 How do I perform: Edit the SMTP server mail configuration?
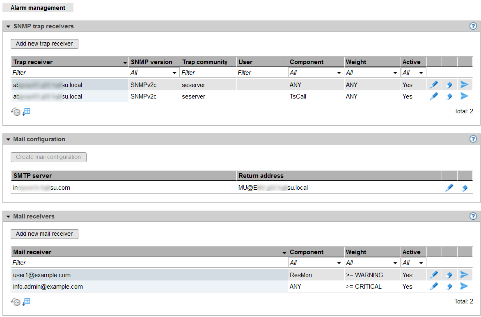(x=449, y=188)
